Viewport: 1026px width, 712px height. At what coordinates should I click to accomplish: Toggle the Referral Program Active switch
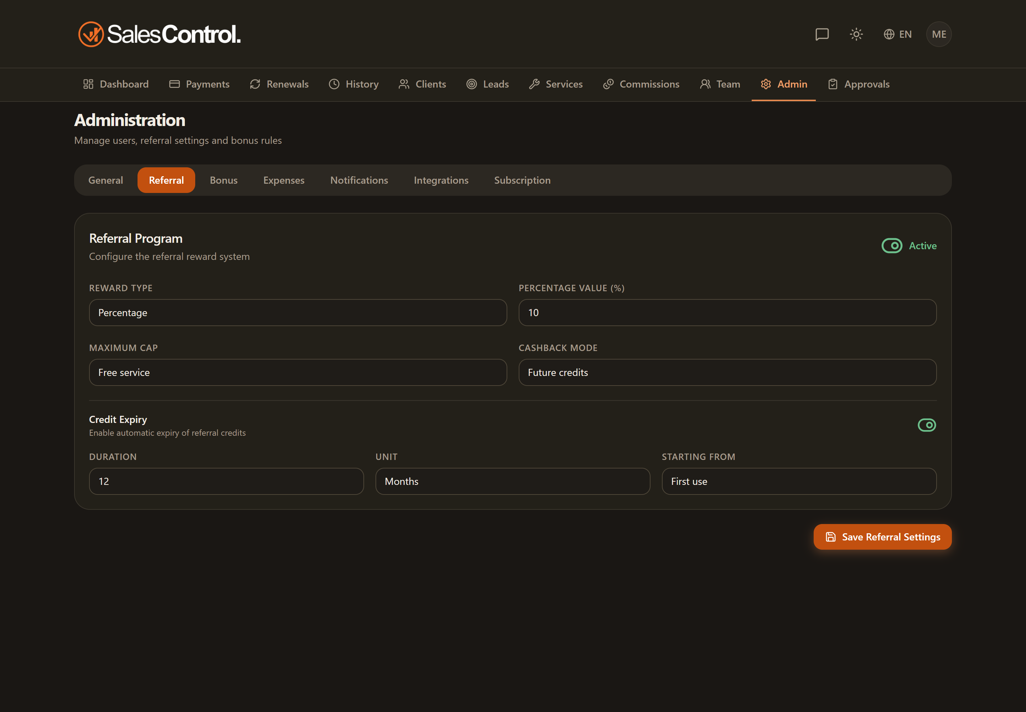[x=892, y=245]
